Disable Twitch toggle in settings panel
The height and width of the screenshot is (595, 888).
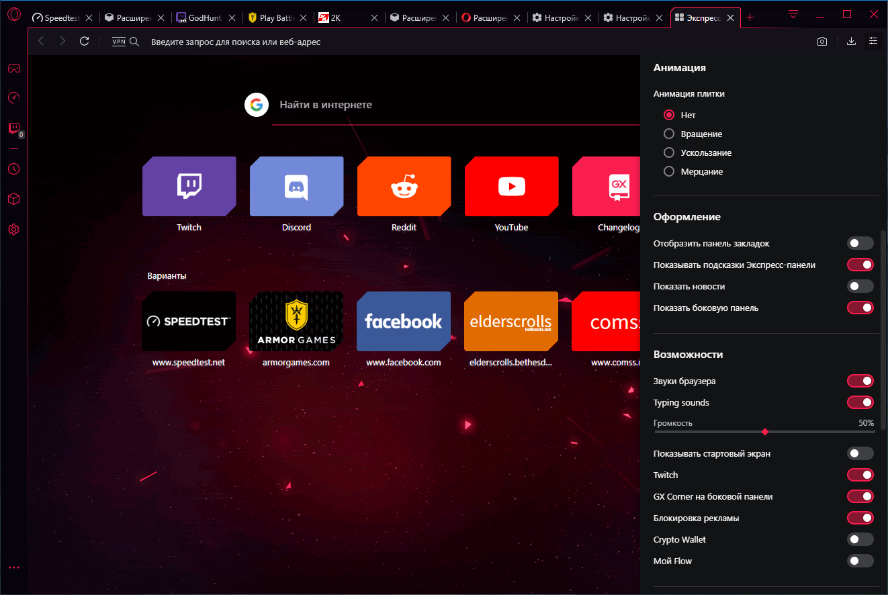click(x=860, y=475)
